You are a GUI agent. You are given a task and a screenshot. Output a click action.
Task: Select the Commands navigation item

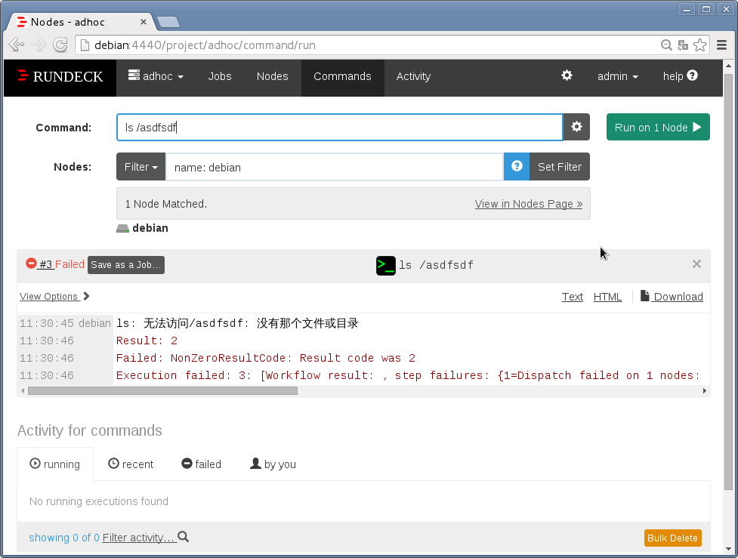click(342, 76)
